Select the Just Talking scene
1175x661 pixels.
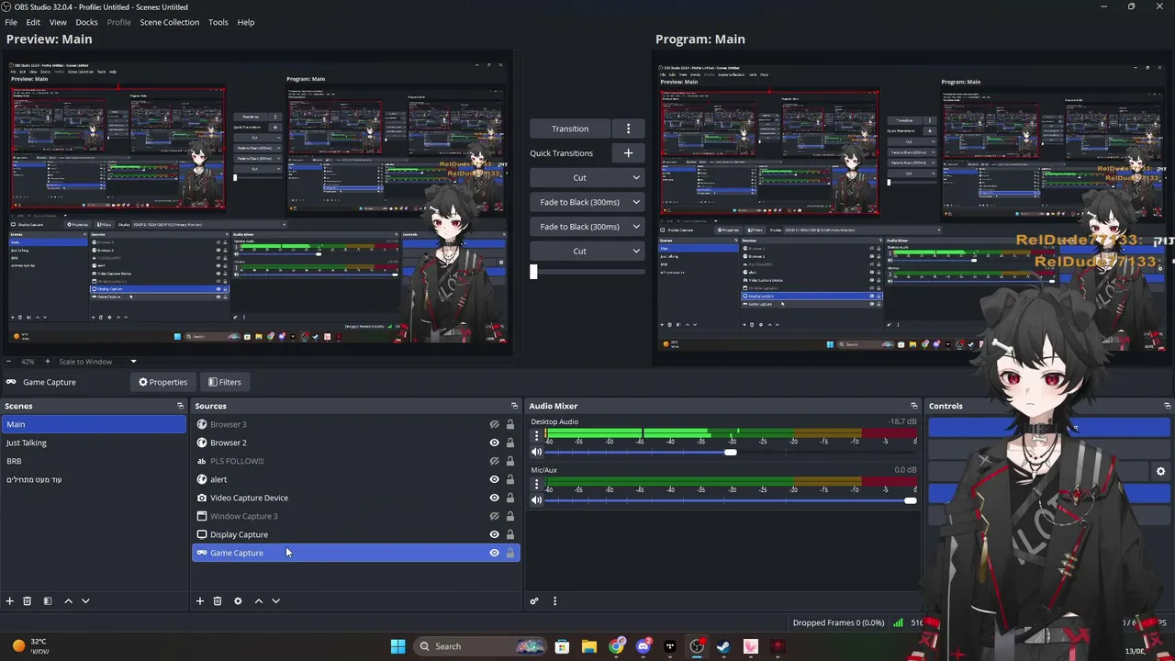click(94, 443)
